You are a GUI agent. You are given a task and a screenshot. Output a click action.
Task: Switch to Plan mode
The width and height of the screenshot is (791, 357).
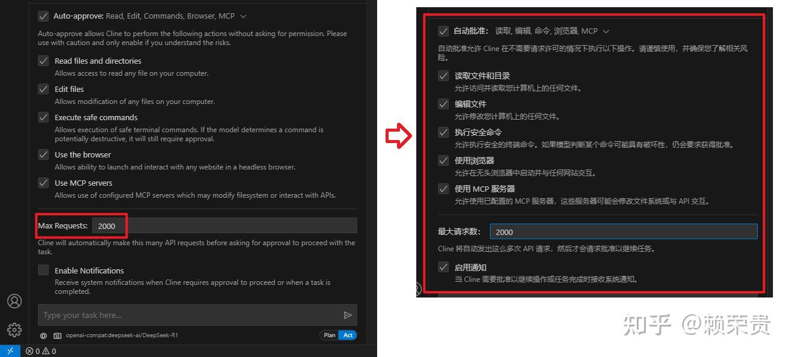point(330,335)
